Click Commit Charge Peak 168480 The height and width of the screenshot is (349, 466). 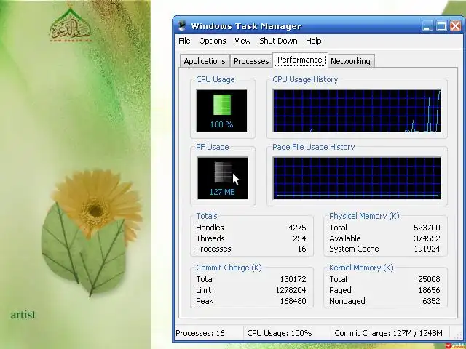click(293, 301)
